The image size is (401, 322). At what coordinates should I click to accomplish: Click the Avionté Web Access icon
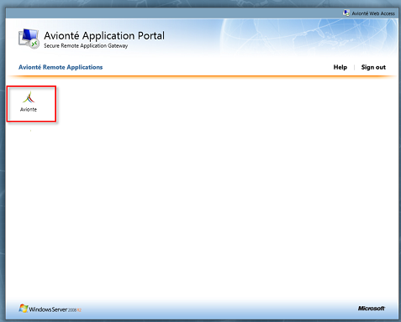coord(346,13)
